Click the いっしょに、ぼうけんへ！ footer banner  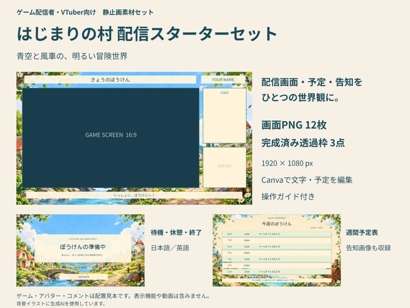134,195
